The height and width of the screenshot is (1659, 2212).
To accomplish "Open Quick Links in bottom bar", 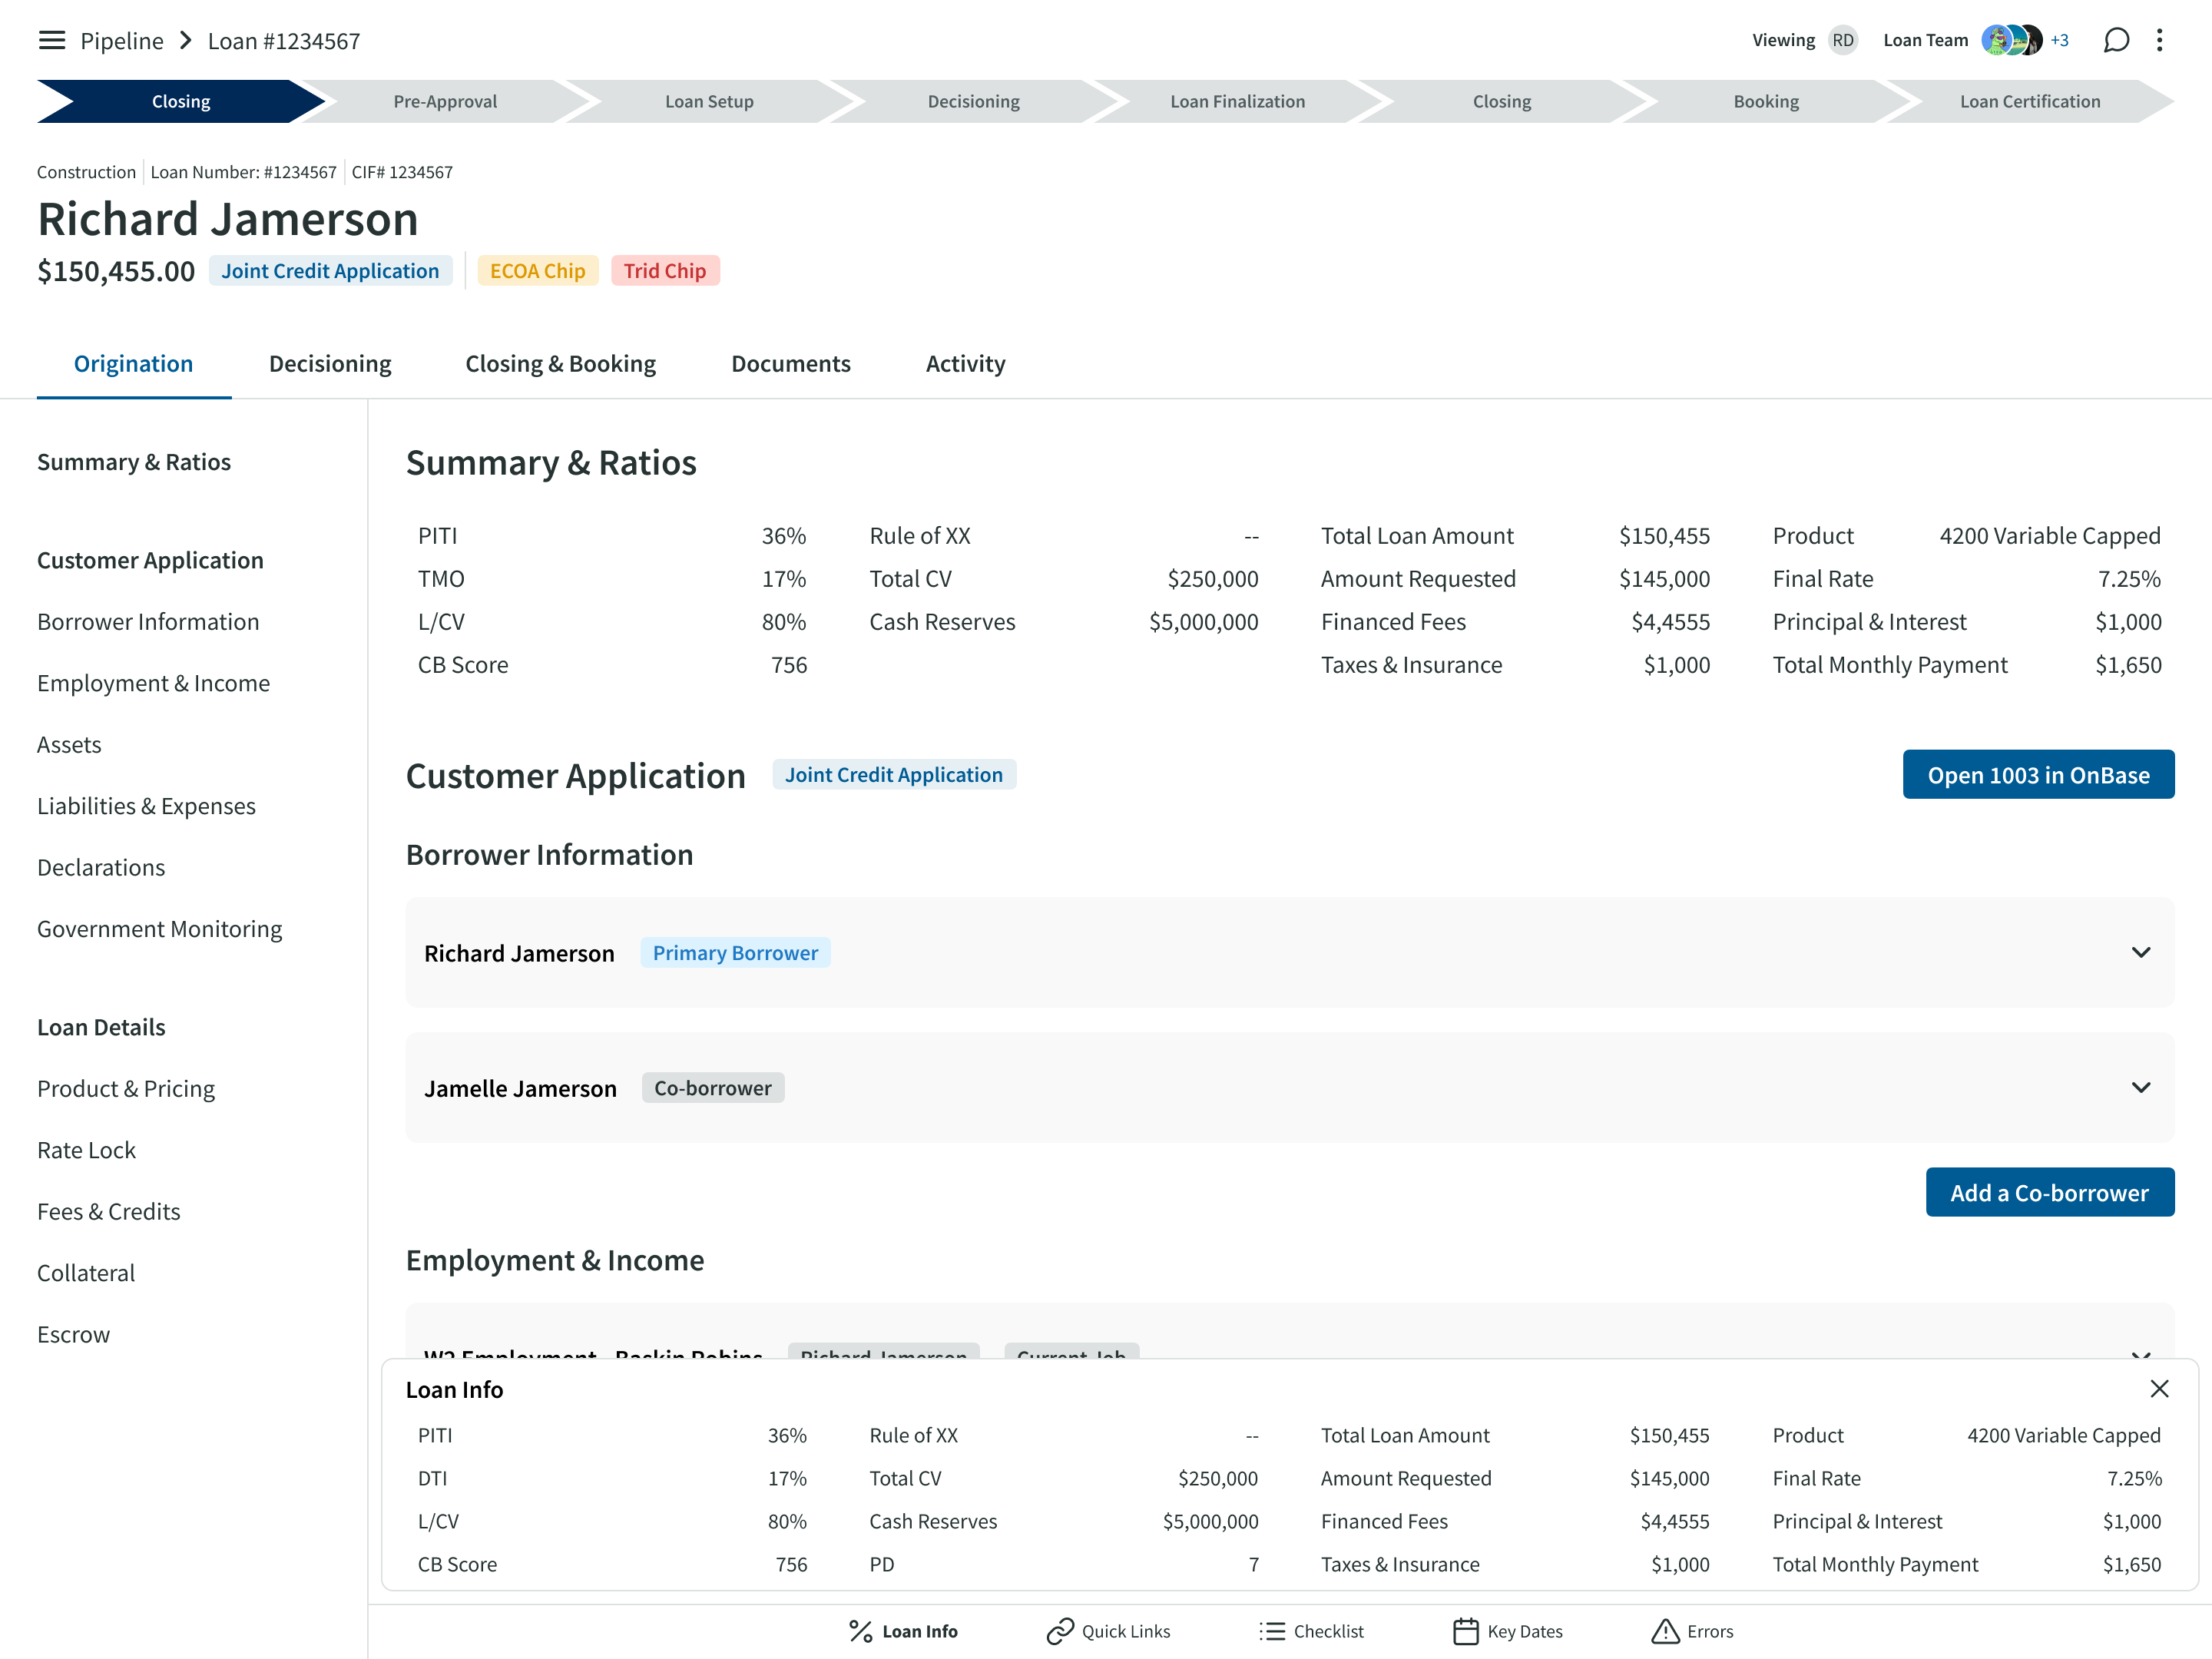I will click(1108, 1631).
